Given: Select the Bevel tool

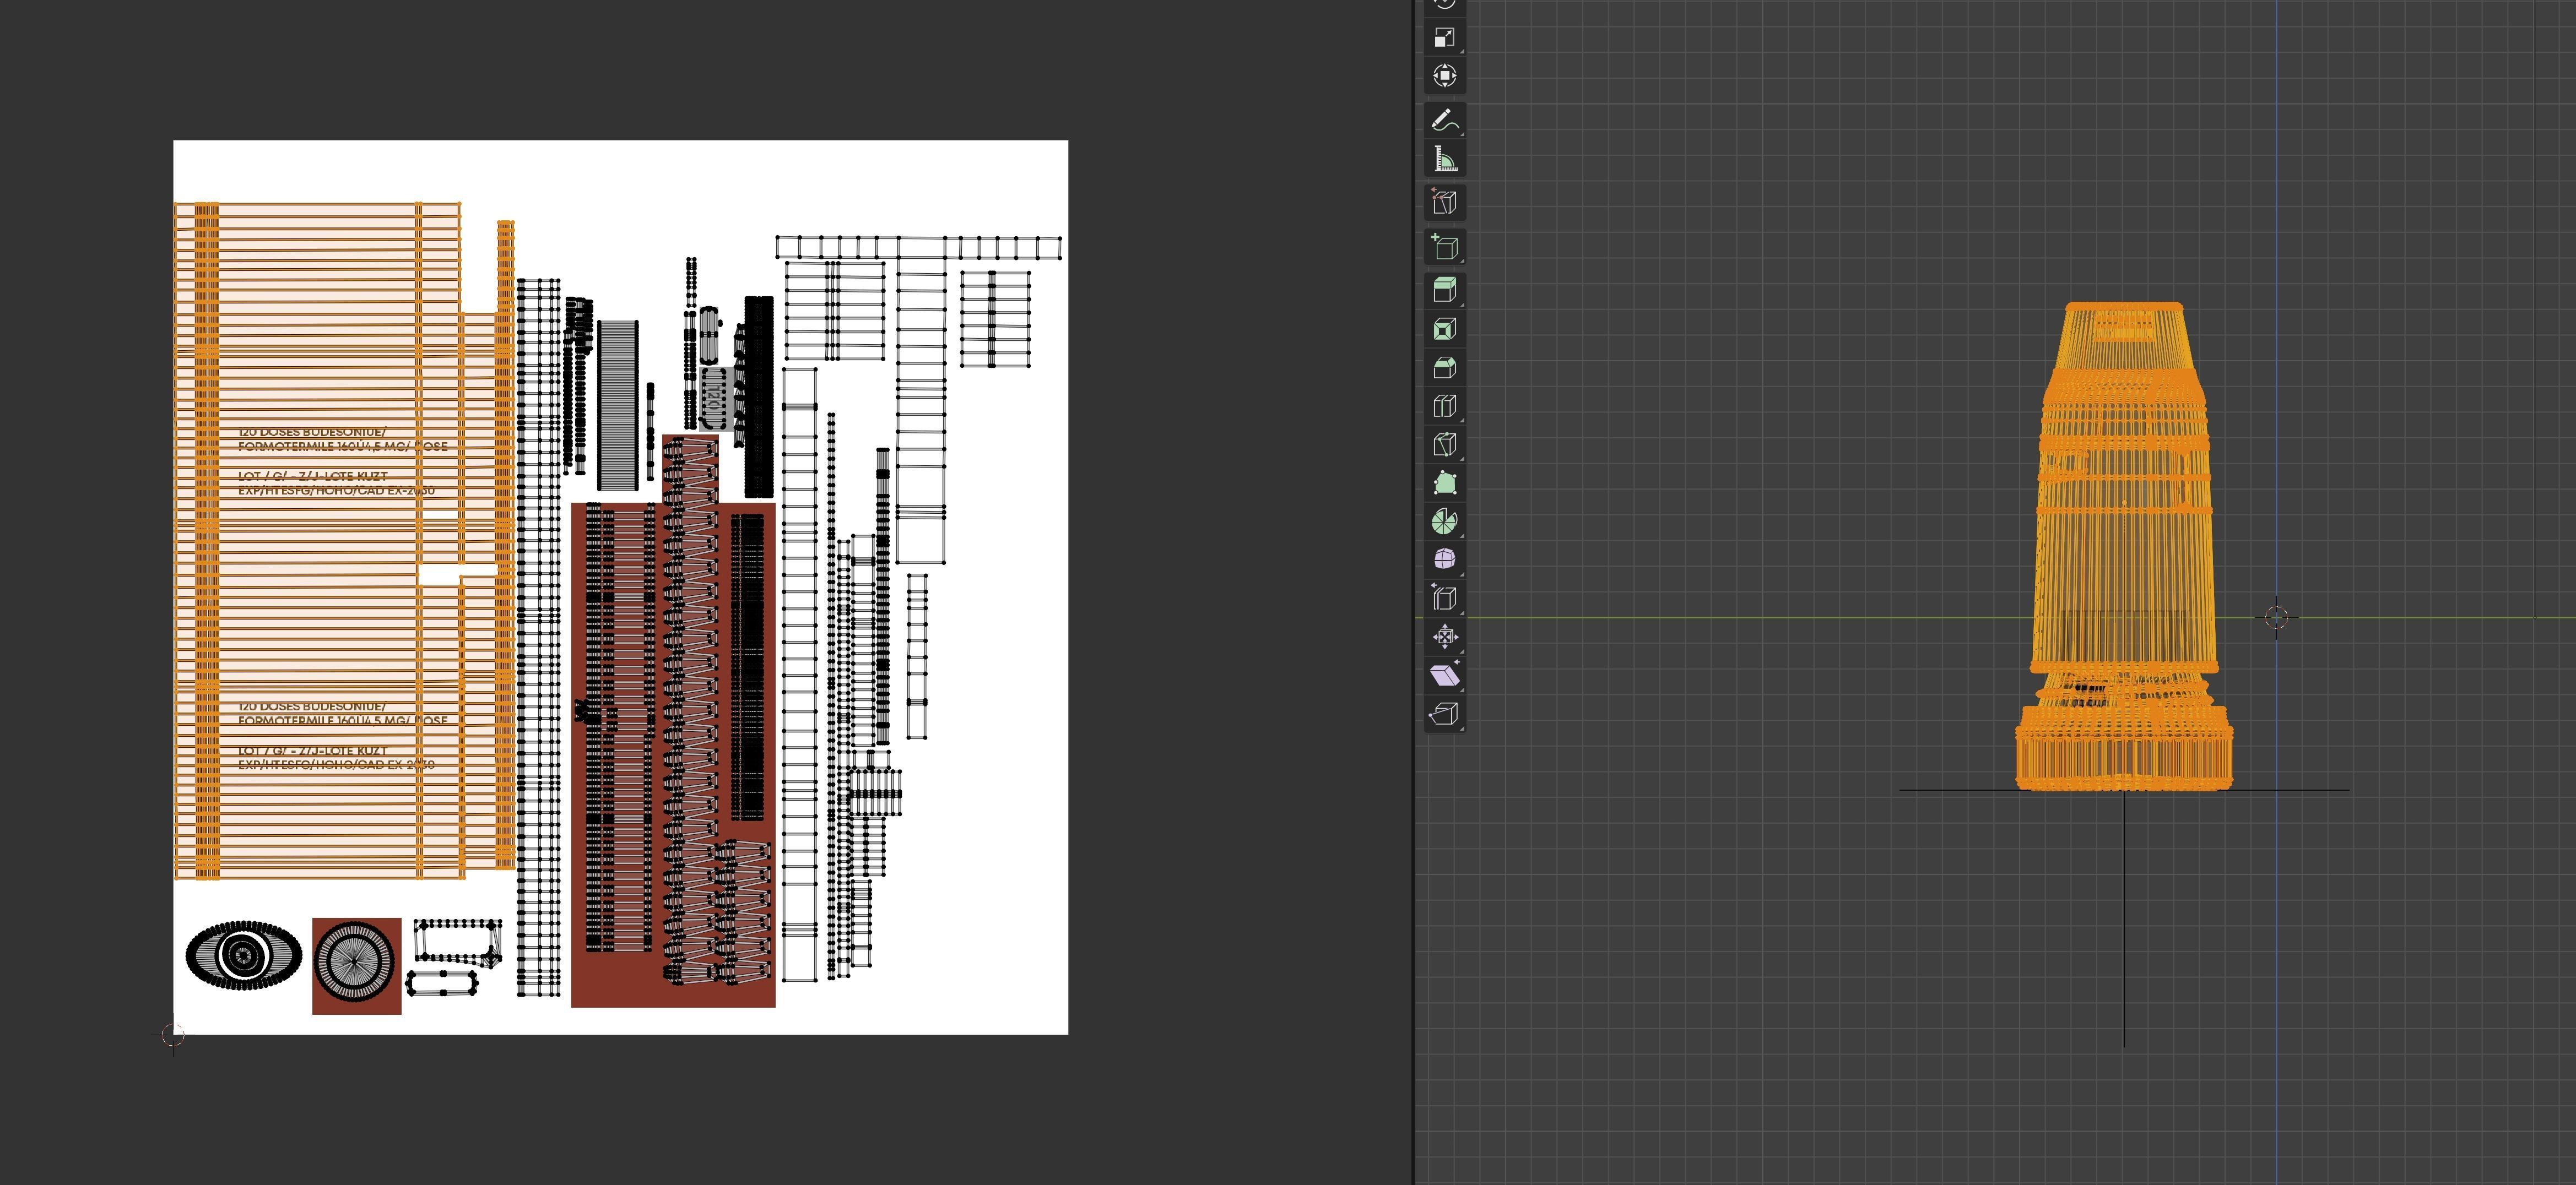Looking at the screenshot, I should point(1444,368).
